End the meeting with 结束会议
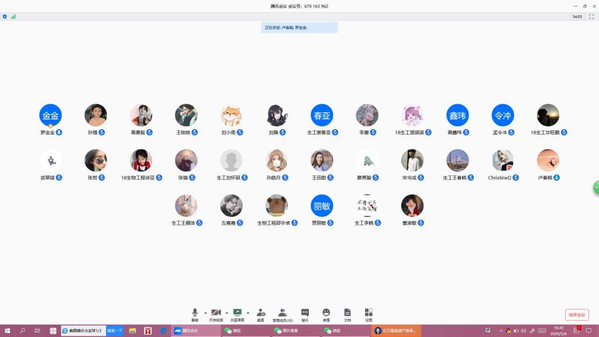The height and width of the screenshot is (337, 599). (576, 314)
